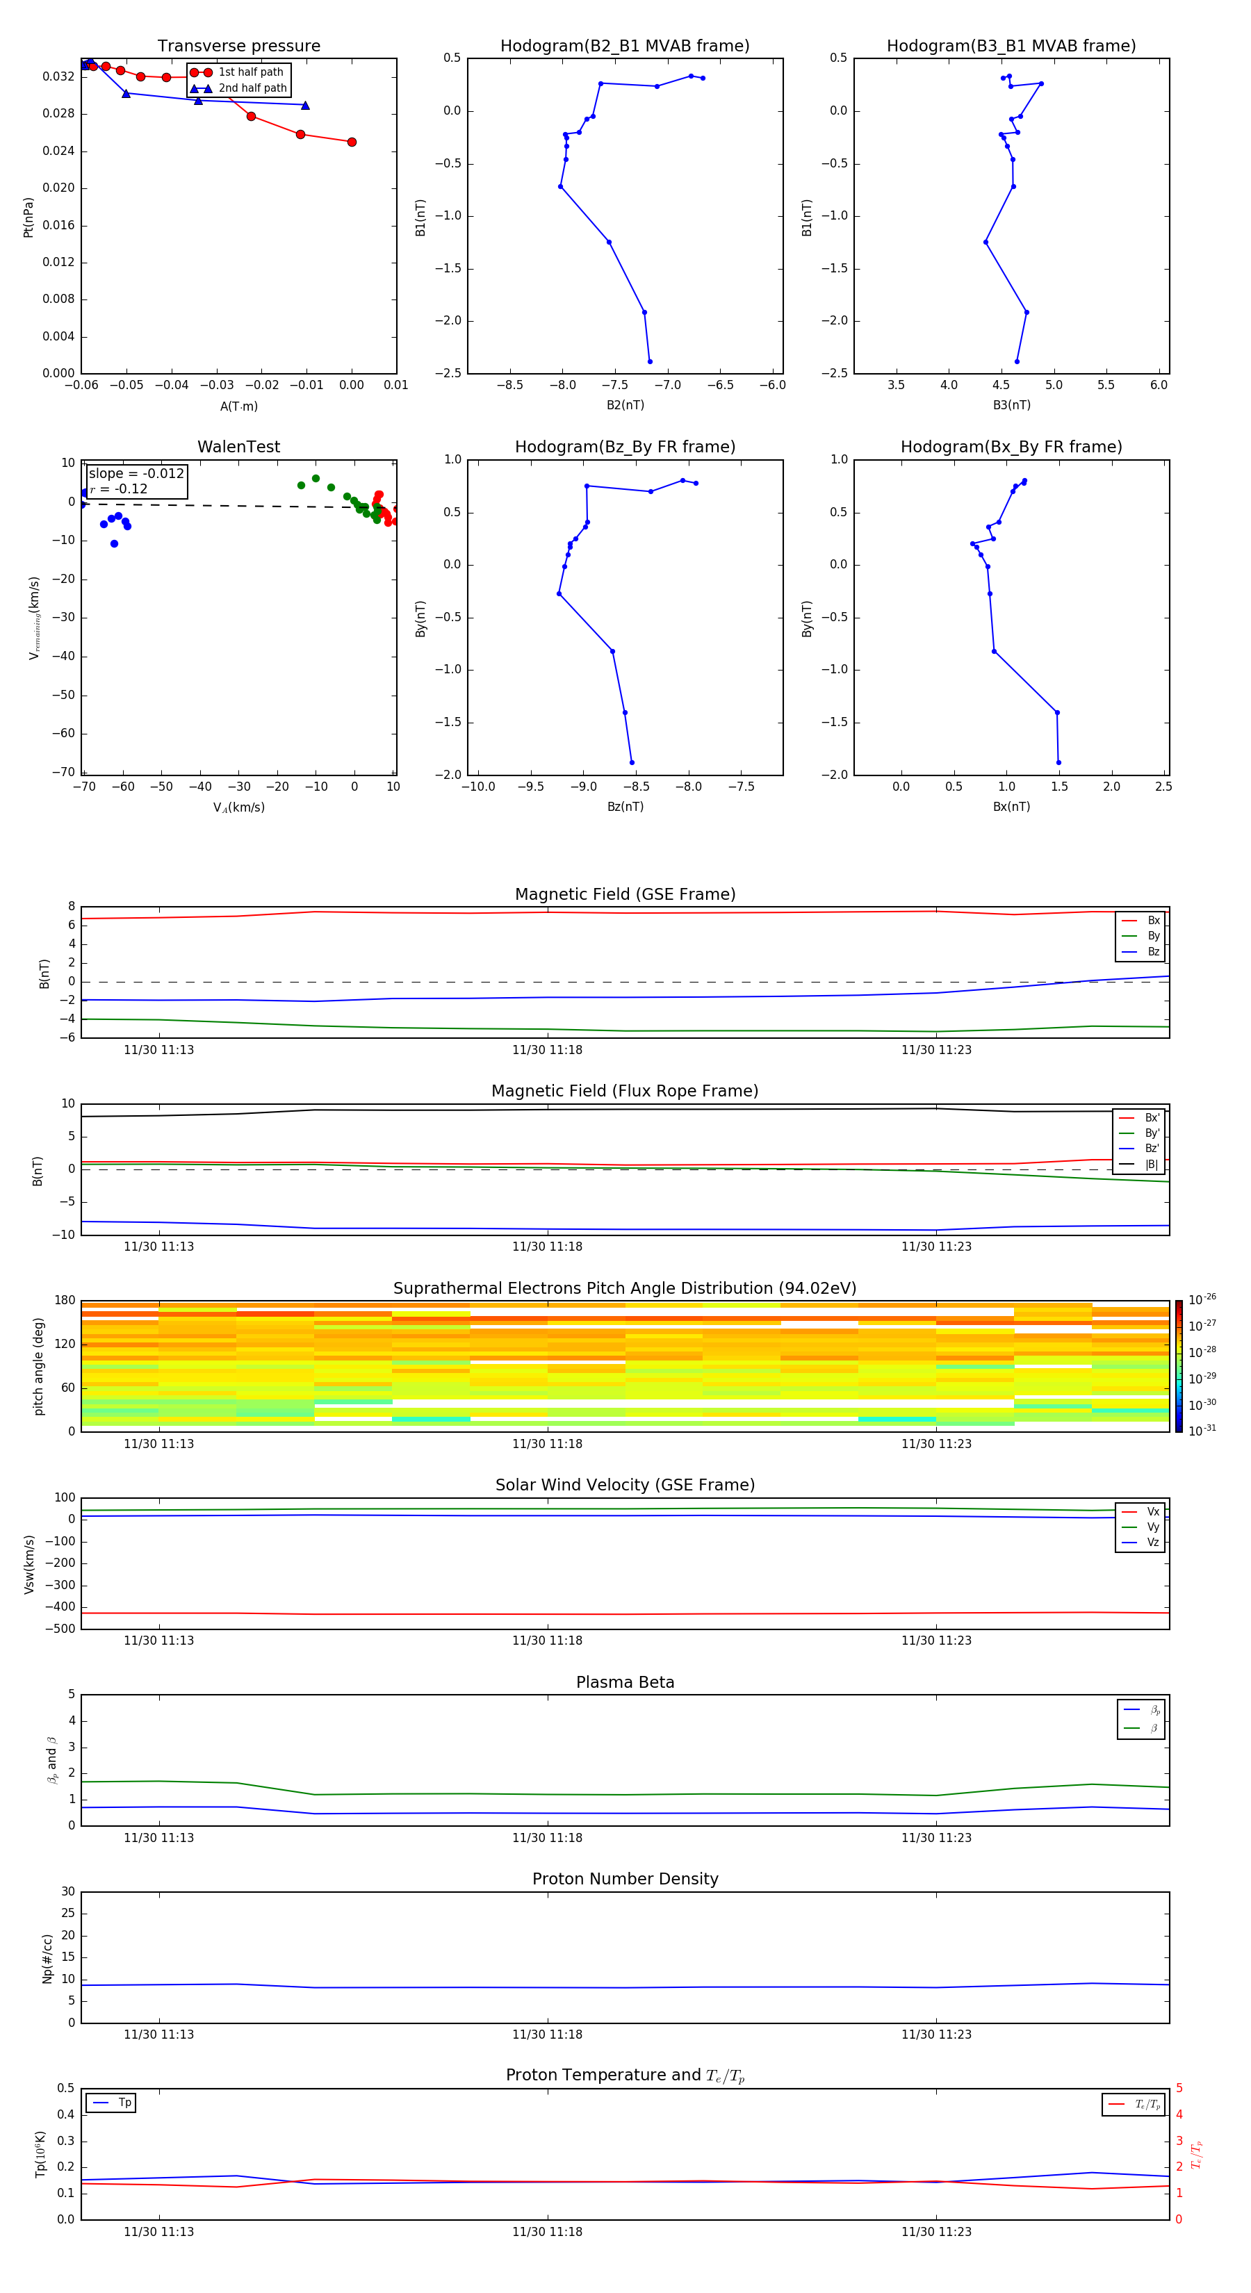The height and width of the screenshot is (2293, 1251).
Task: Click the '2nd half path' legend entry
Action: click(x=238, y=88)
